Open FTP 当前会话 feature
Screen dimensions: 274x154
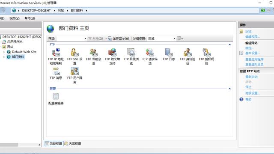[93, 56]
